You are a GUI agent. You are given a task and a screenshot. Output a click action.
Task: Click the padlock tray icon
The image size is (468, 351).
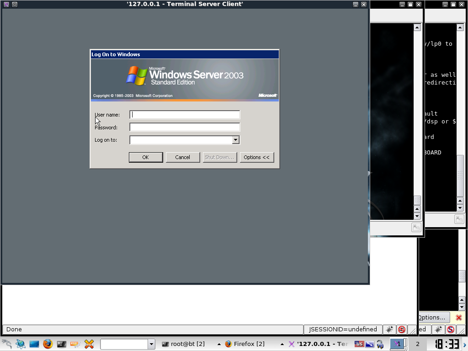coord(380,345)
